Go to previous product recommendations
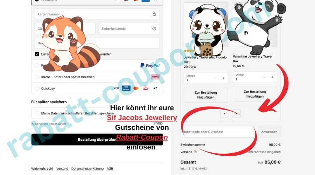 point(225,113)
